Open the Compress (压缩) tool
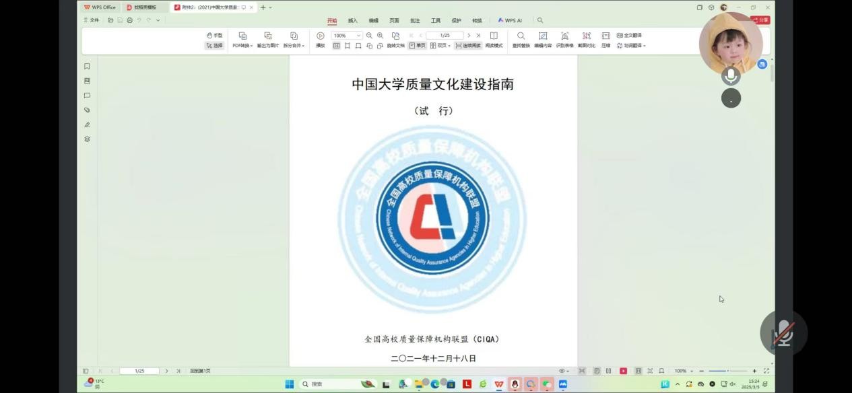Image resolution: width=852 pixels, height=393 pixels. tap(605, 36)
